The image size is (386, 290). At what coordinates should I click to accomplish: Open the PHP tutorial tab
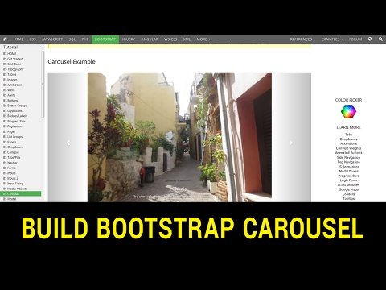point(85,39)
